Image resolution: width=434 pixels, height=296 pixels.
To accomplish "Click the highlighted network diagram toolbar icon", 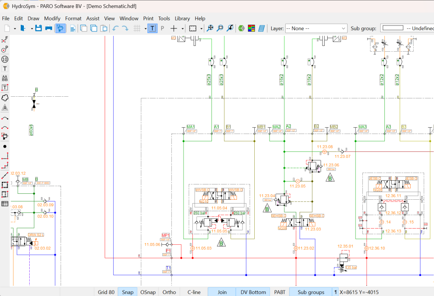I will tap(61, 28).
